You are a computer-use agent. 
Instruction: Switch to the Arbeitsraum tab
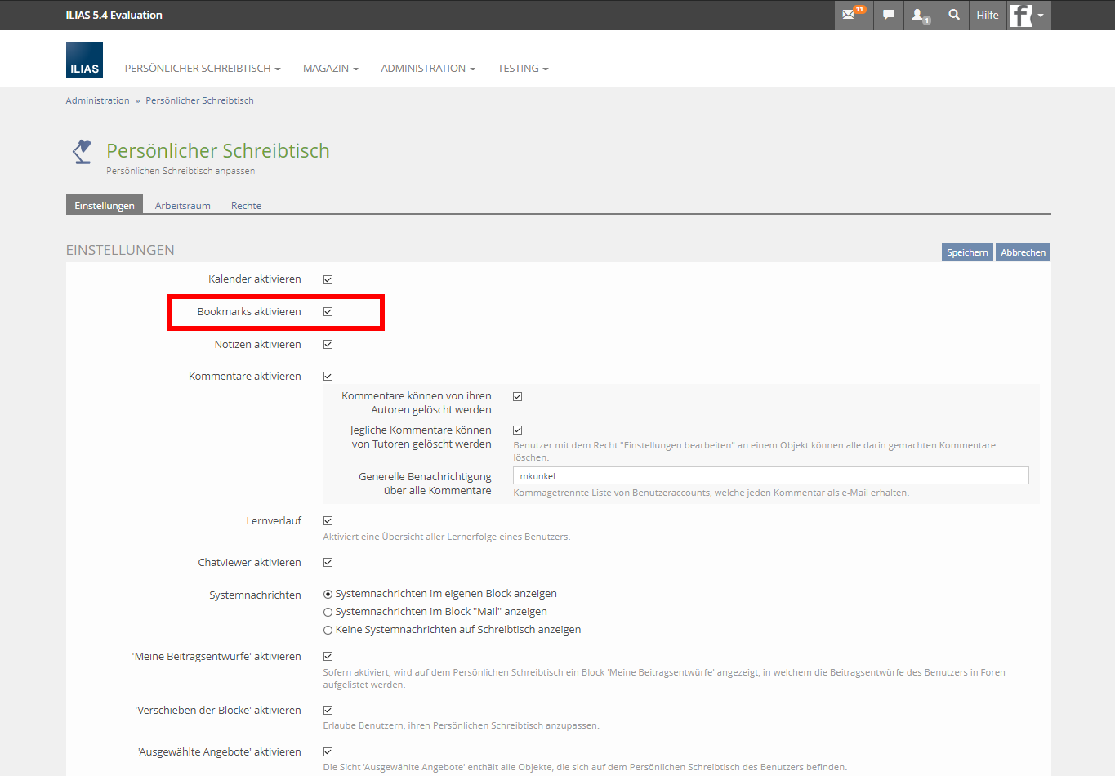[x=182, y=206]
